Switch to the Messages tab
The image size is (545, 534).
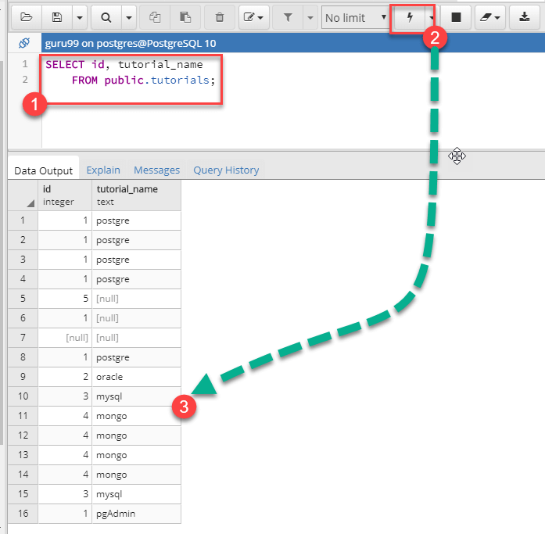coord(156,170)
